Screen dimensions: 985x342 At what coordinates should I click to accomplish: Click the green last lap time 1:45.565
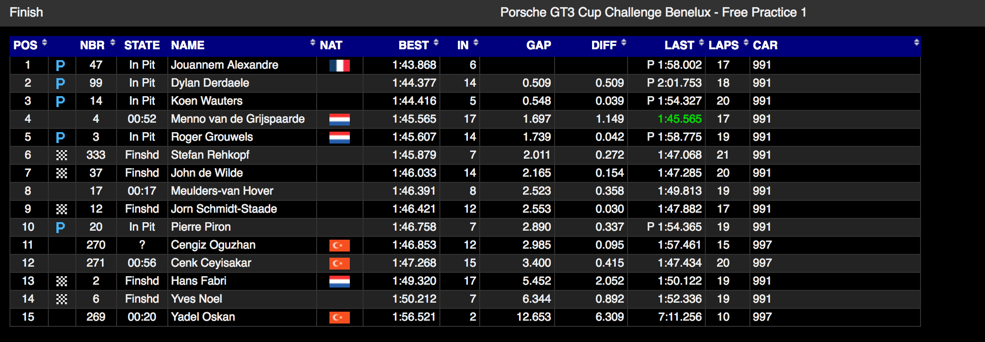(679, 119)
